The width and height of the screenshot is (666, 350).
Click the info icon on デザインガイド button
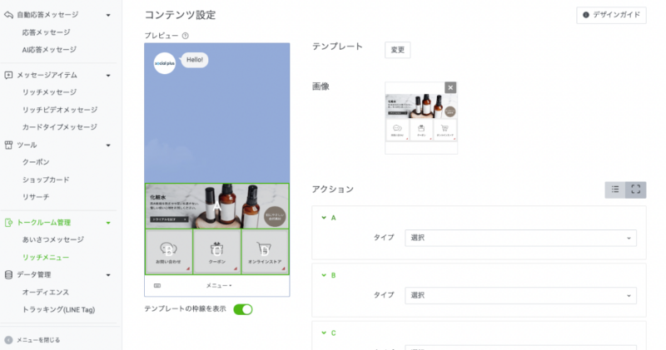[x=586, y=15]
